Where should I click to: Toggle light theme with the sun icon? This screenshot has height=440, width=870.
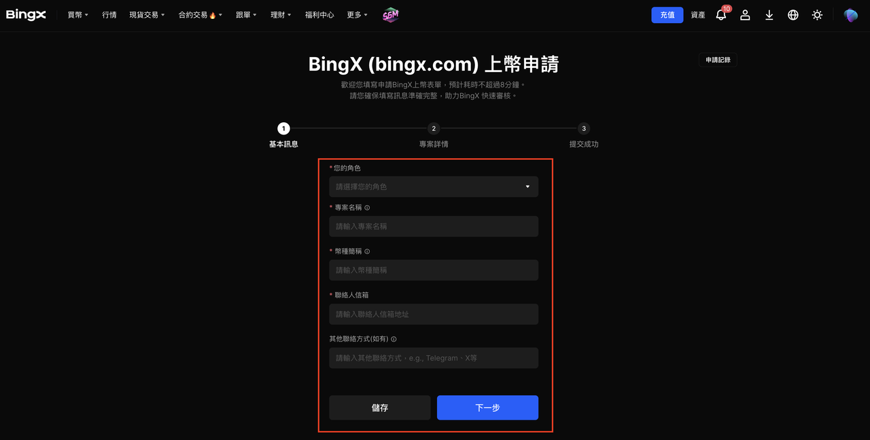coord(817,15)
